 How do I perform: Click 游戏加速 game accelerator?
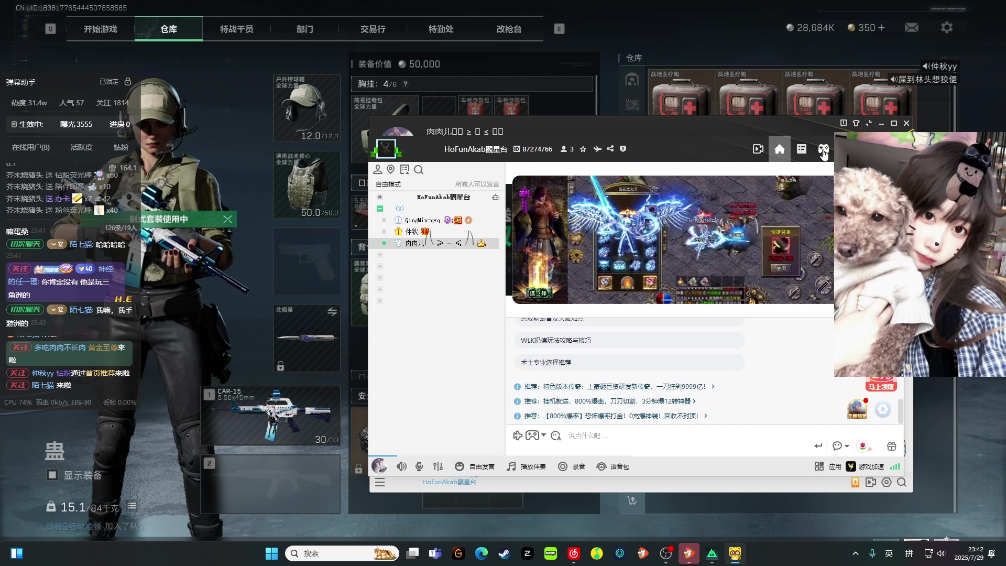(x=866, y=466)
